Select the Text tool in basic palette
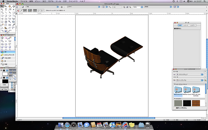208x130 pixels. pyautogui.click(x=6, y=10)
